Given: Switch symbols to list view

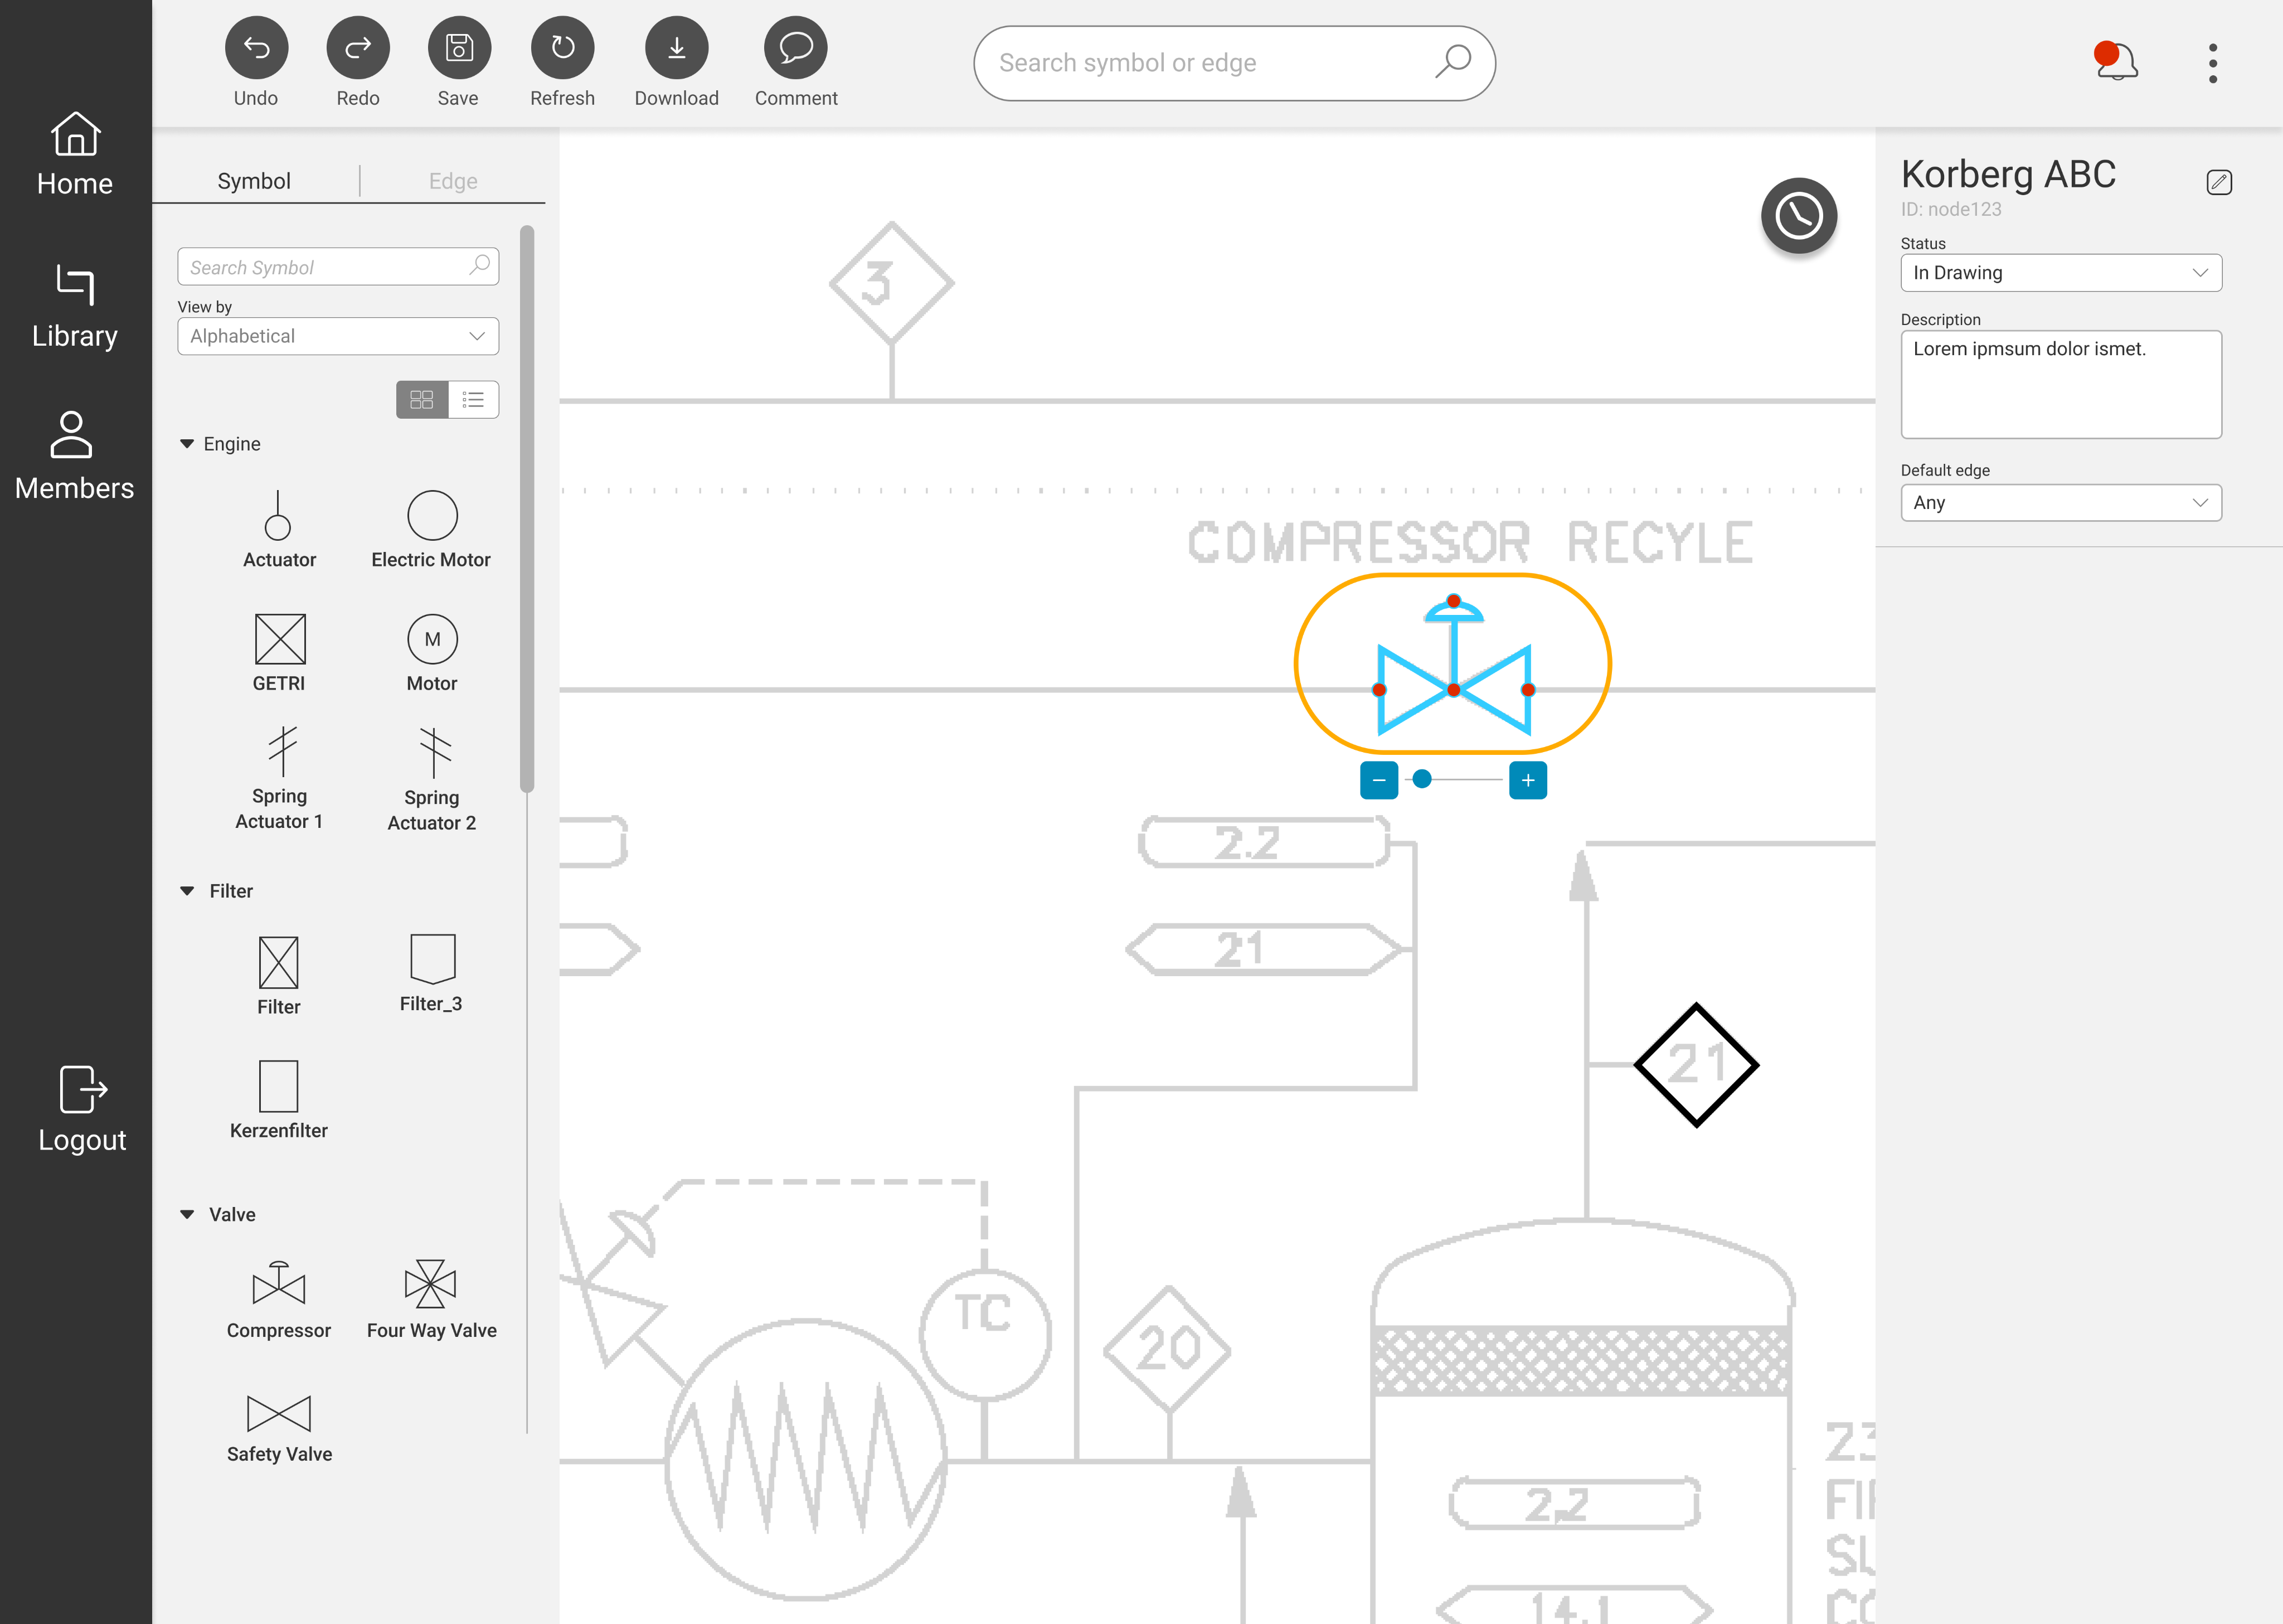Looking at the screenshot, I should [474, 400].
